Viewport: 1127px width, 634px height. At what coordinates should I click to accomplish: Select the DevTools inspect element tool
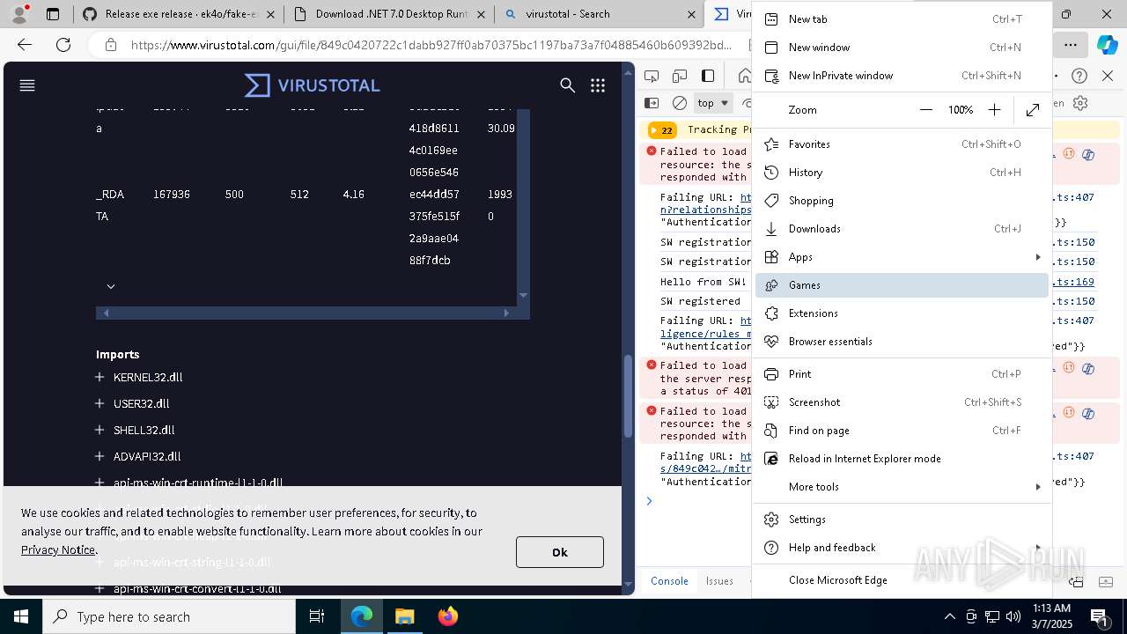point(652,77)
